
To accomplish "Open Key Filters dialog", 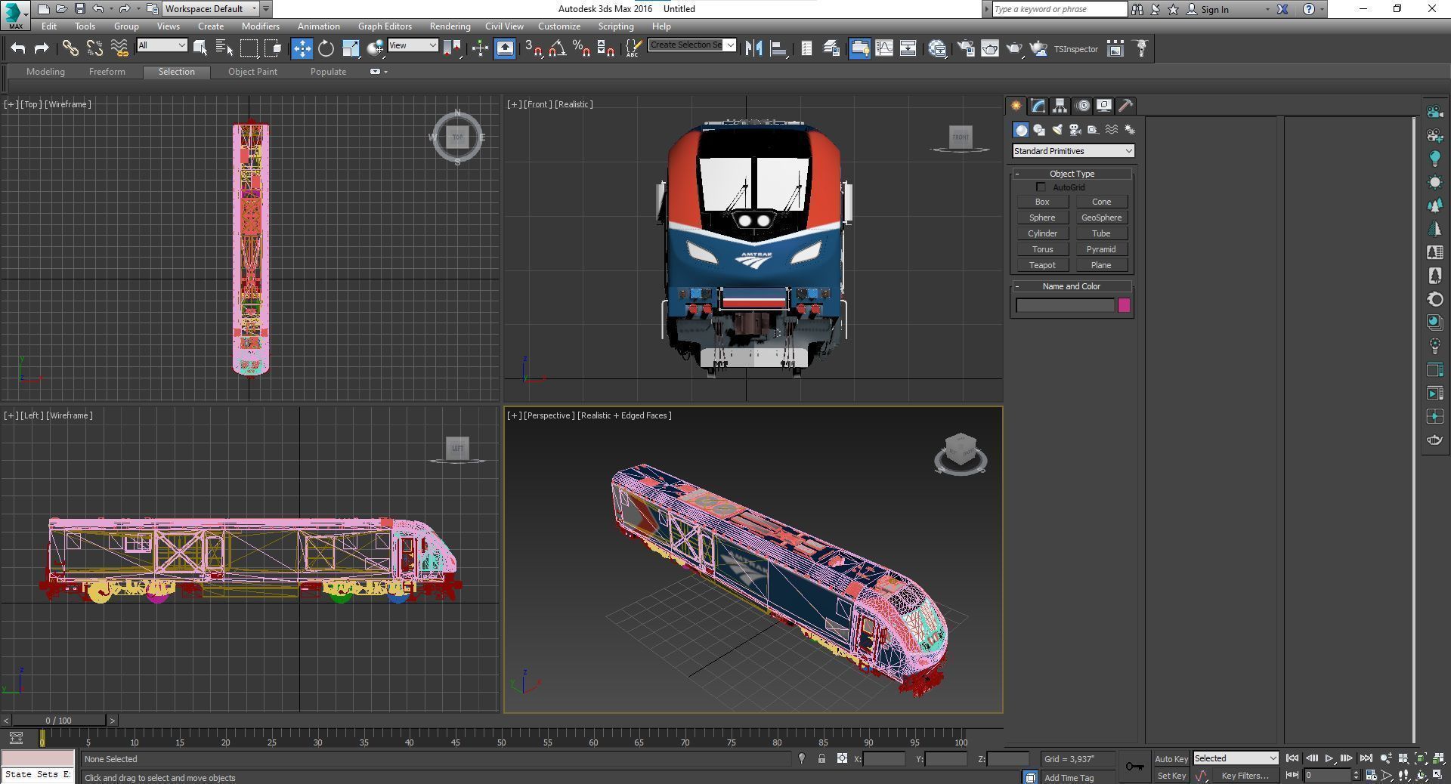I will (1245, 776).
